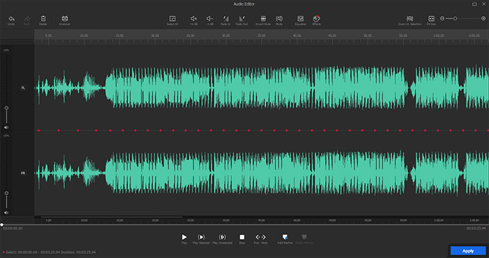Click the current time 00:00:00.00 readout

click(x=13, y=228)
